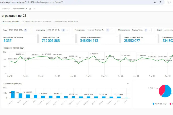Open menu dots of сумма страховых выплат widget
The image size is (173, 115).
click(117, 36)
